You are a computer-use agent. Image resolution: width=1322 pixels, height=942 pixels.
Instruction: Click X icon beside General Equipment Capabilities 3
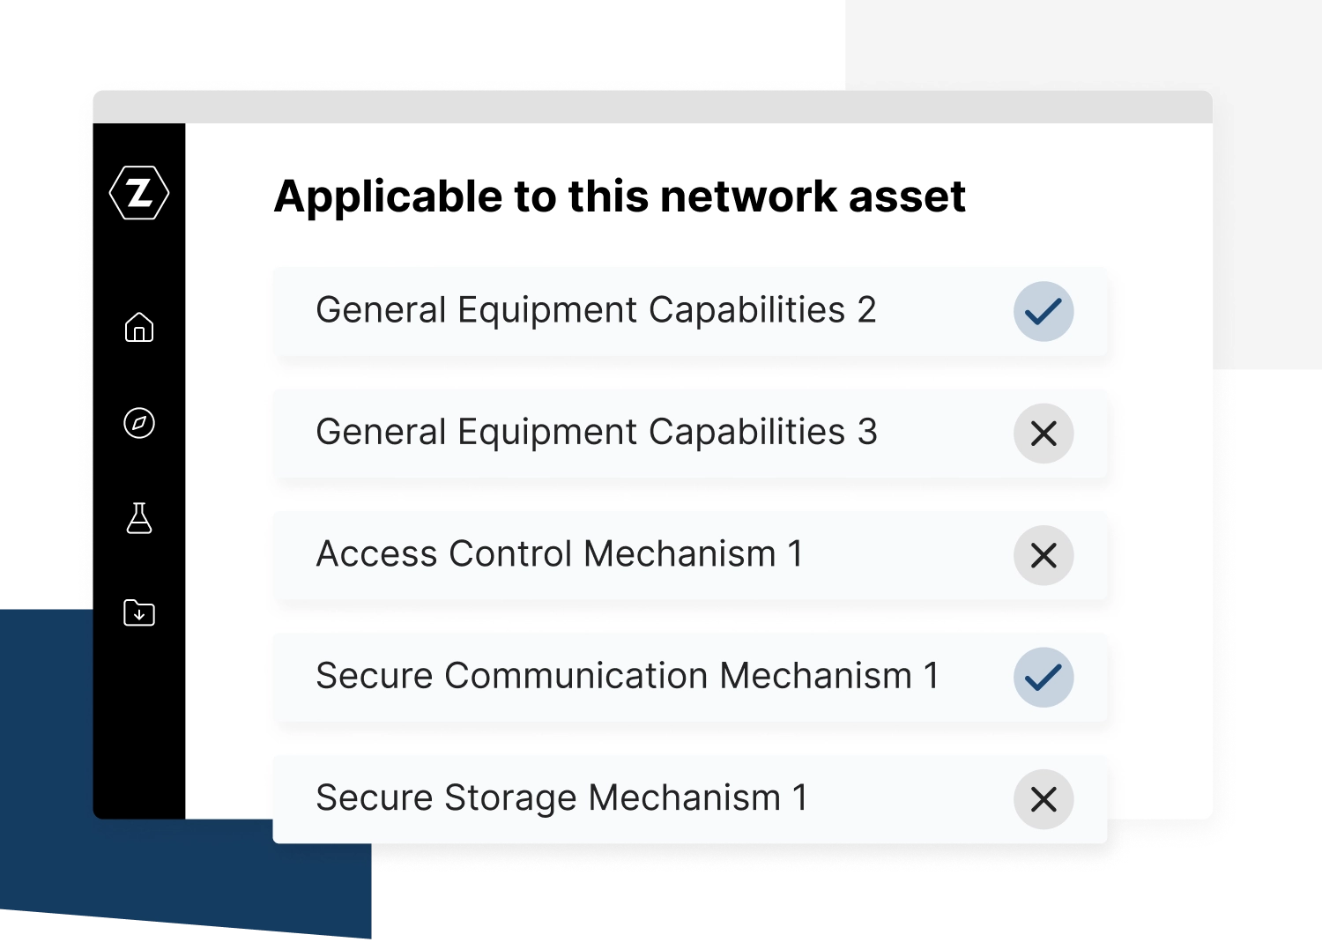(1043, 434)
